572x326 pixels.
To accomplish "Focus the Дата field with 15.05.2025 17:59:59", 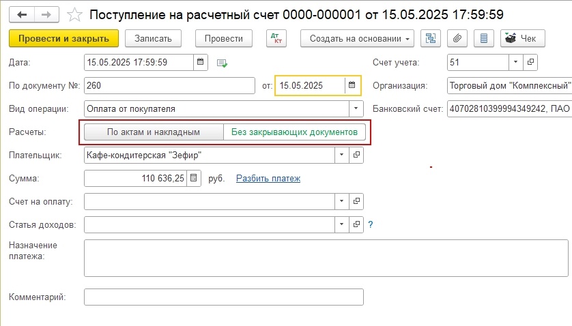I will pos(139,62).
